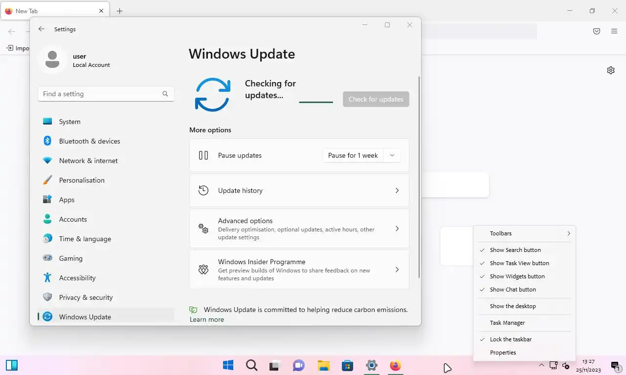This screenshot has width=626, height=375.
Task: Open the Chat app on the taskbar
Action: [x=299, y=365]
